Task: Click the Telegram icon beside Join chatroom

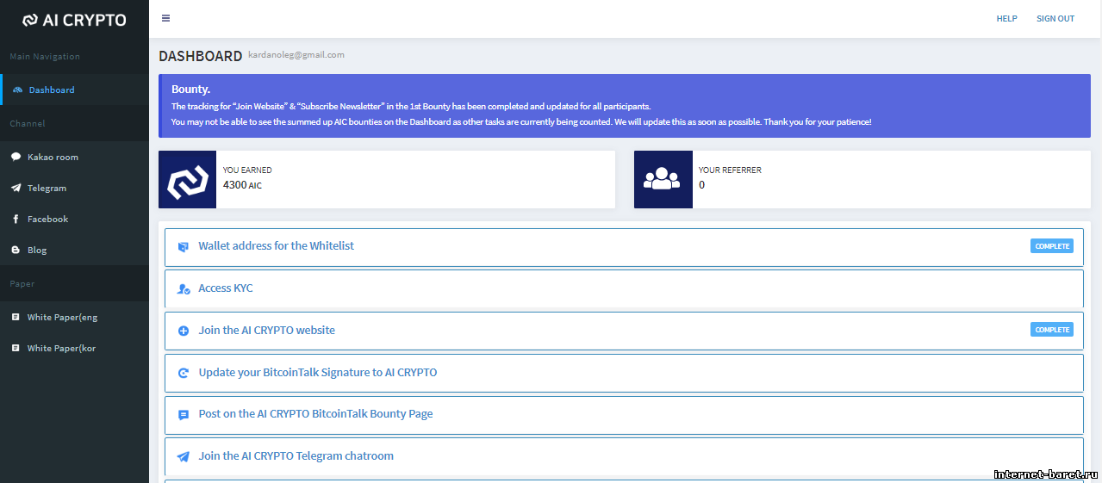Action: coord(183,457)
